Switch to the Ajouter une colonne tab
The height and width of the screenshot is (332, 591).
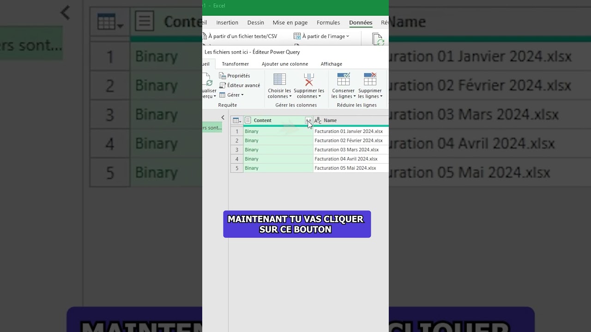point(285,64)
